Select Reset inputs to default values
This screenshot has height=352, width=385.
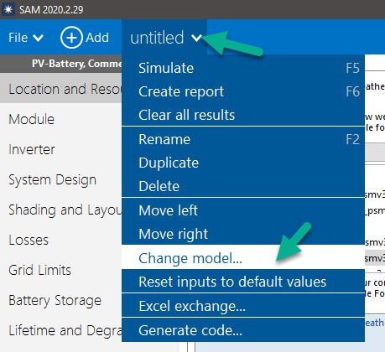[243, 282]
